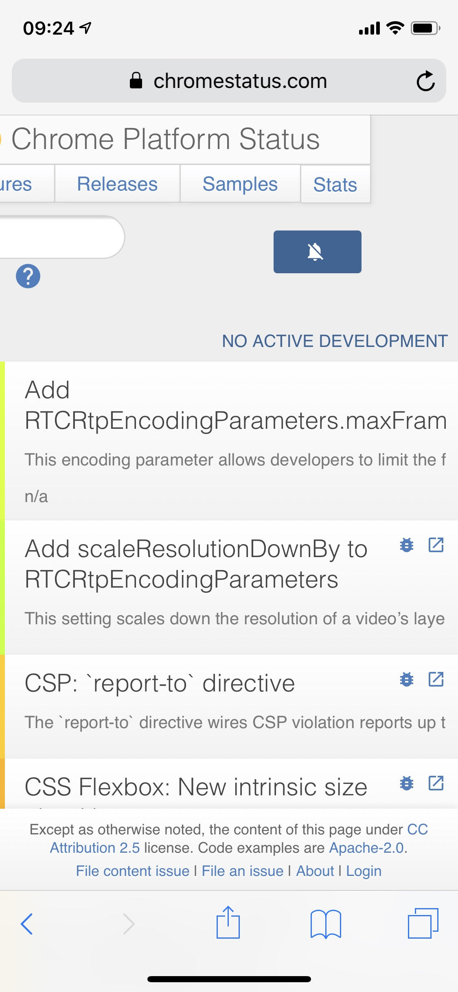Collapse the NO ACTIVE DEVELOPMENT section
This screenshot has height=992, width=458.
pyautogui.click(x=335, y=342)
